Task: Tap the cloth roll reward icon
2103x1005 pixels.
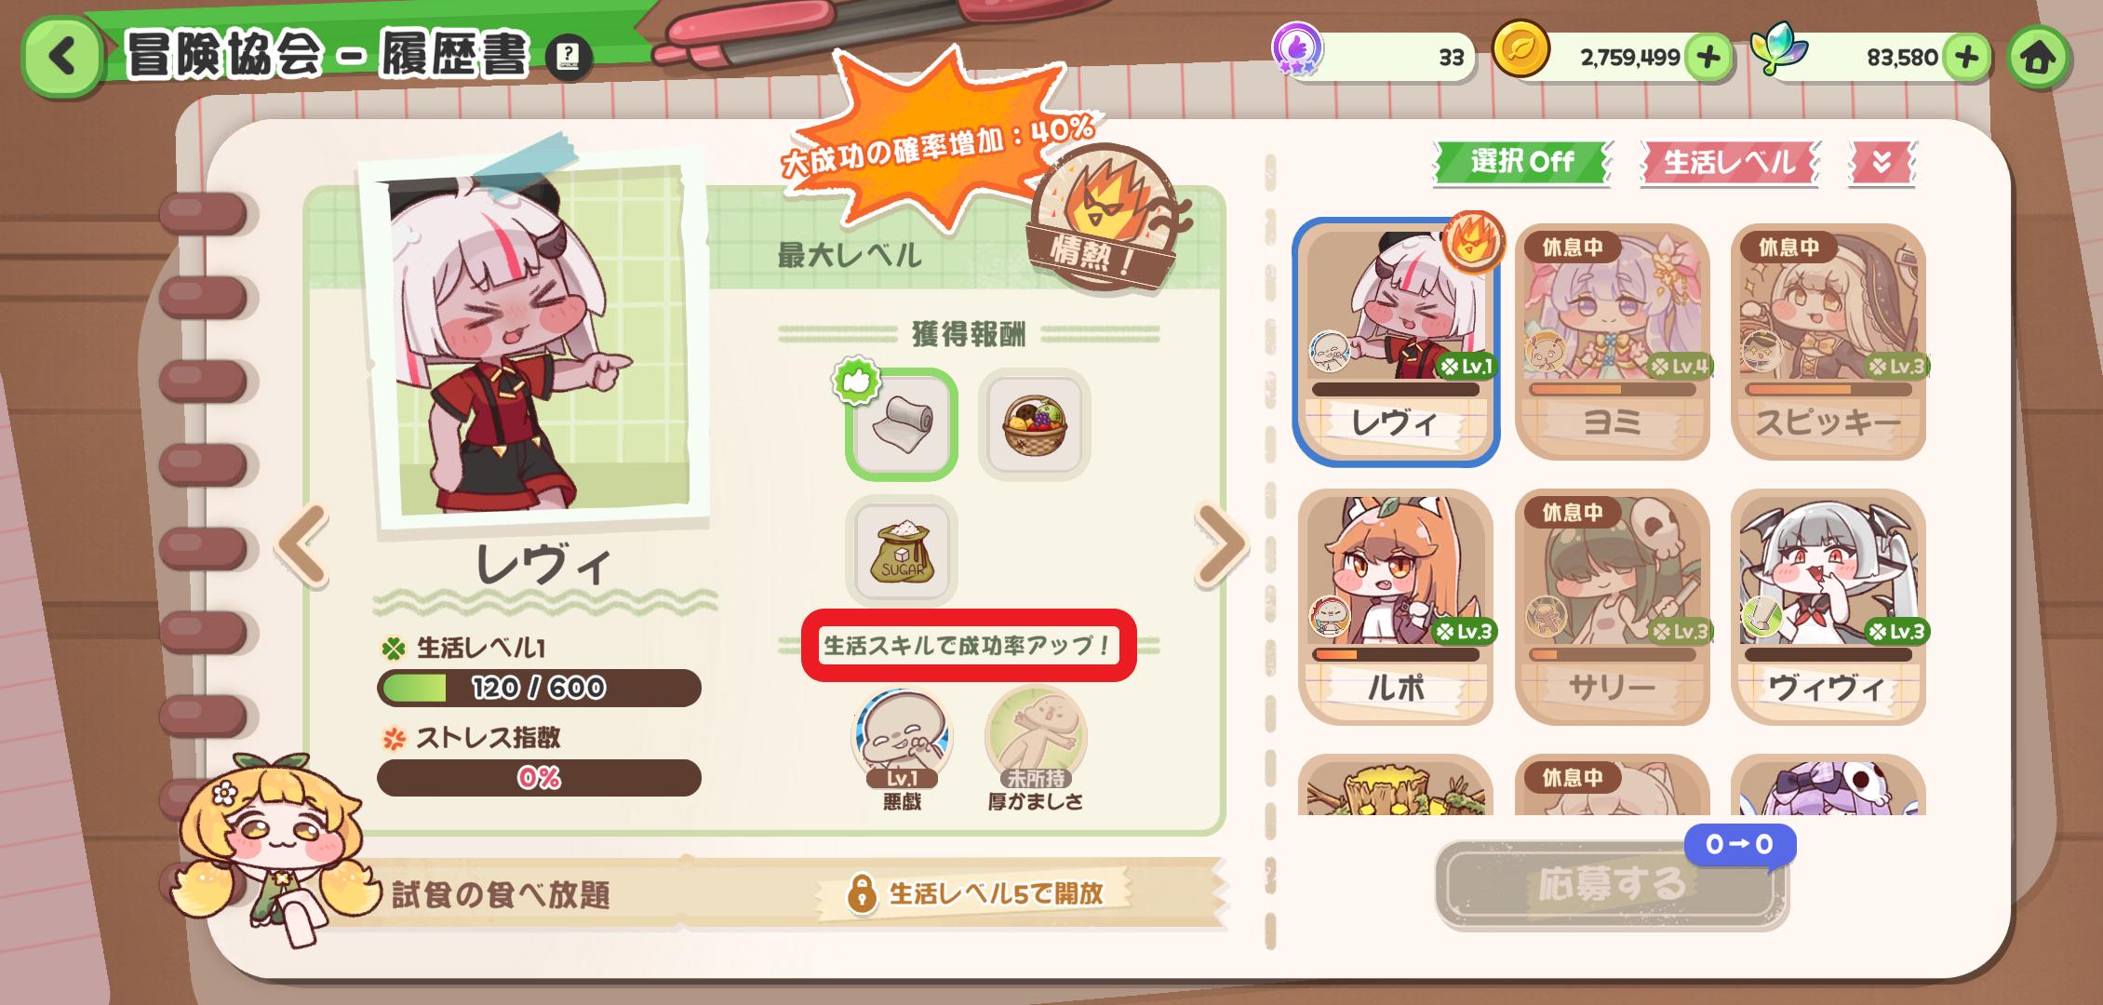Action: pos(902,424)
